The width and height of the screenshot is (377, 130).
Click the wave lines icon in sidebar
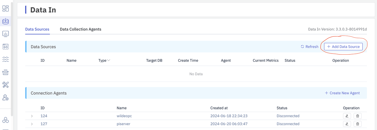click(6, 59)
